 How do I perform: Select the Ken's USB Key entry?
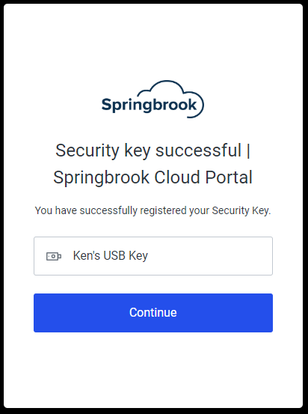click(153, 256)
